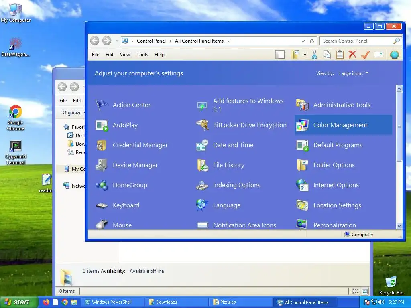Screen dimensions: 411x308
Task: Open Color Management monitor icon
Action: tap(302, 125)
